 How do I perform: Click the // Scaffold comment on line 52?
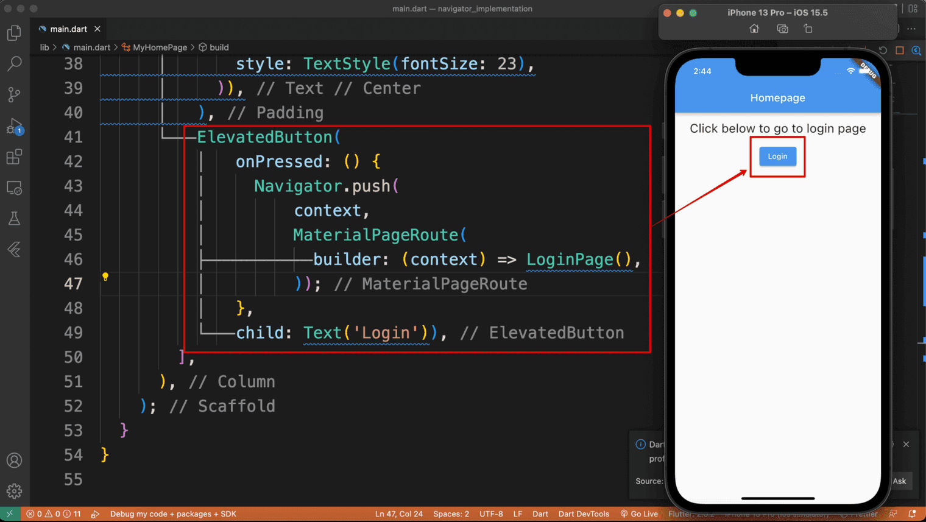coord(222,406)
